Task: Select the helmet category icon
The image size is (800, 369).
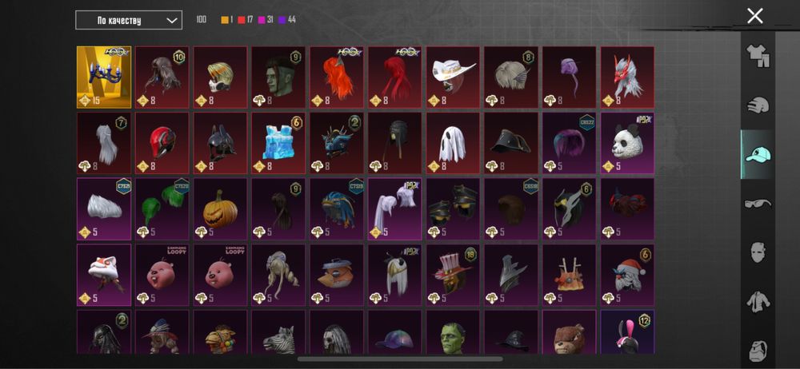Action: point(758,105)
